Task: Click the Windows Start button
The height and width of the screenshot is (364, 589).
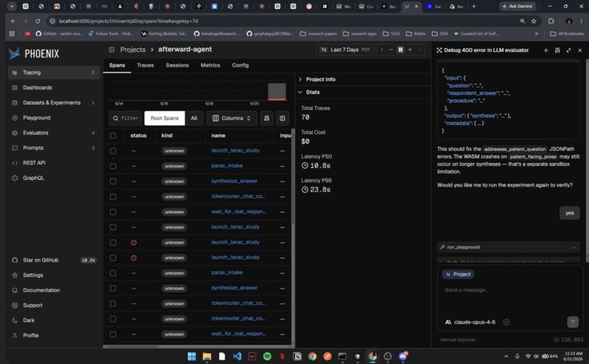Action: click(191, 356)
